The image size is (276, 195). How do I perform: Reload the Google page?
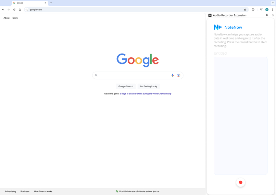(x=14, y=10)
